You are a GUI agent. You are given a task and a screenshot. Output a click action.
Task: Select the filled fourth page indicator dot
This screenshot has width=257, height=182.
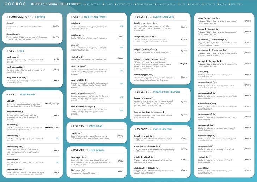[x=17, y=4]
